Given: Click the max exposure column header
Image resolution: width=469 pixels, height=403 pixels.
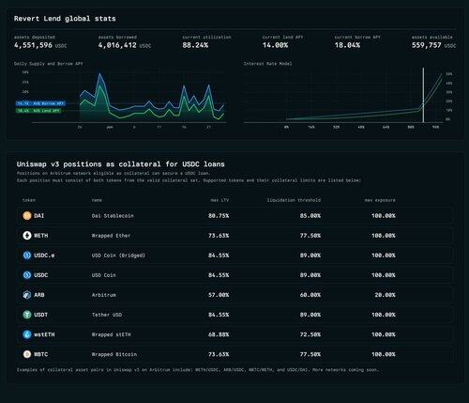Looking at the screenshot, I should point(380,200).
